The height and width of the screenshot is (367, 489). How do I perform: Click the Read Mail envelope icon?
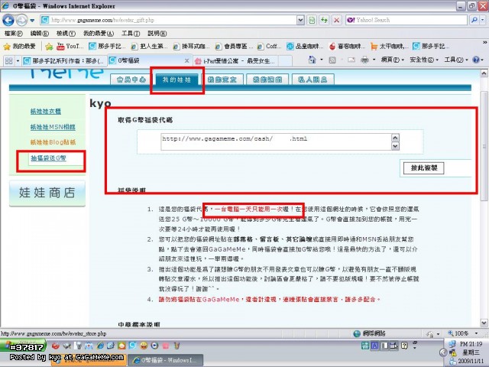[x=351, y=60]
